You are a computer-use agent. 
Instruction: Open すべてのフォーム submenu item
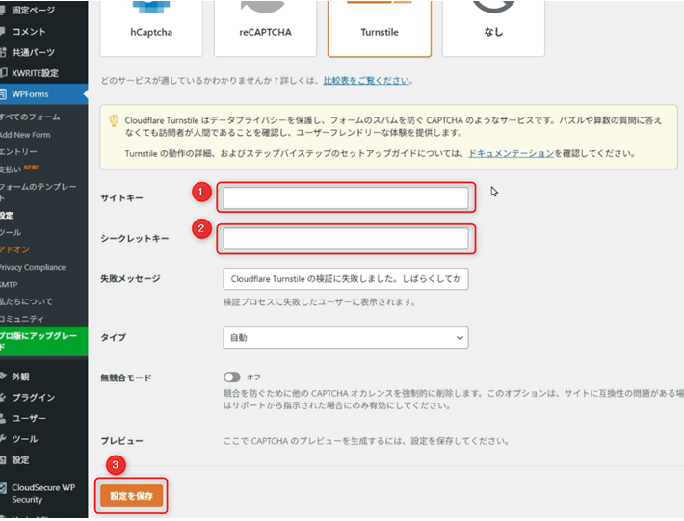30,117
